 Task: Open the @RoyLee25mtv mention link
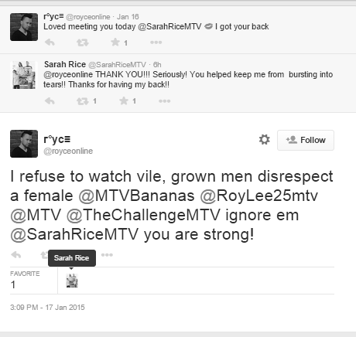click(x=259, y=196)
